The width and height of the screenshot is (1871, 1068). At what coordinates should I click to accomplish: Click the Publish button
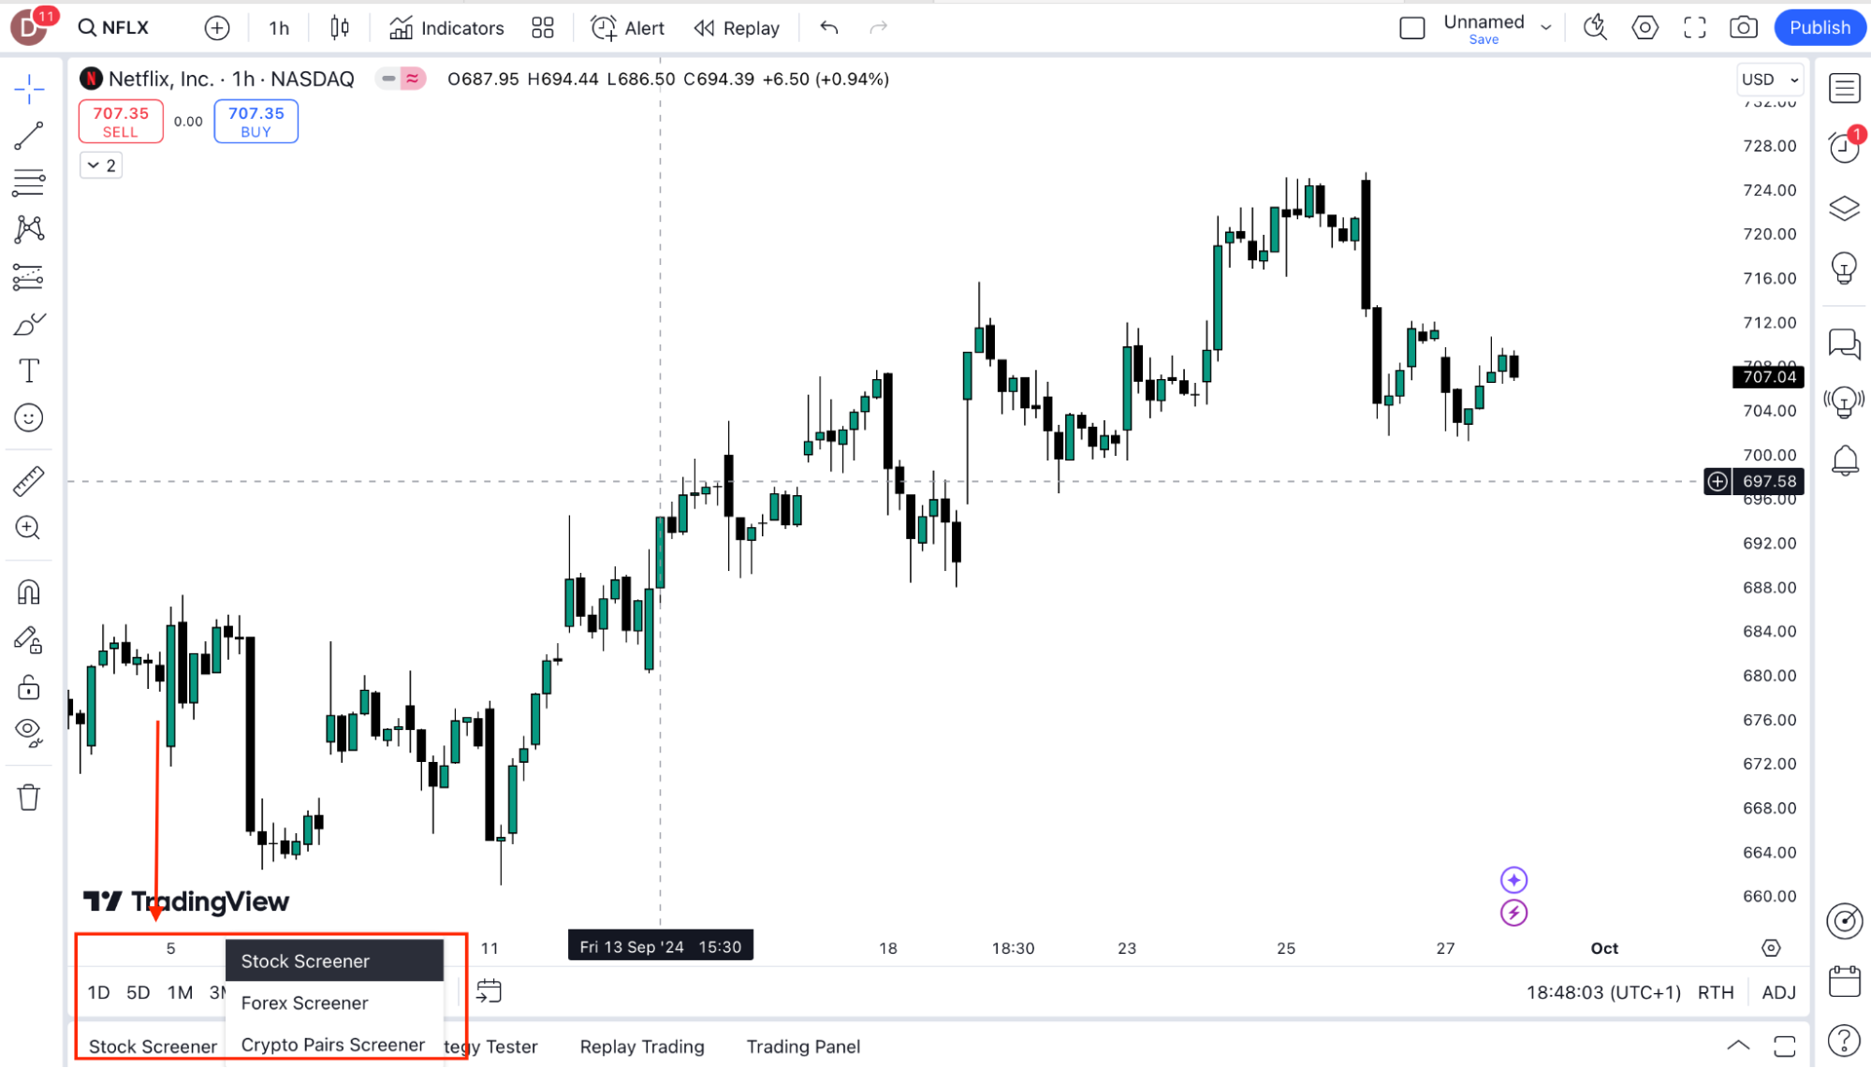pyautogui.click(x=1820, y=28)
